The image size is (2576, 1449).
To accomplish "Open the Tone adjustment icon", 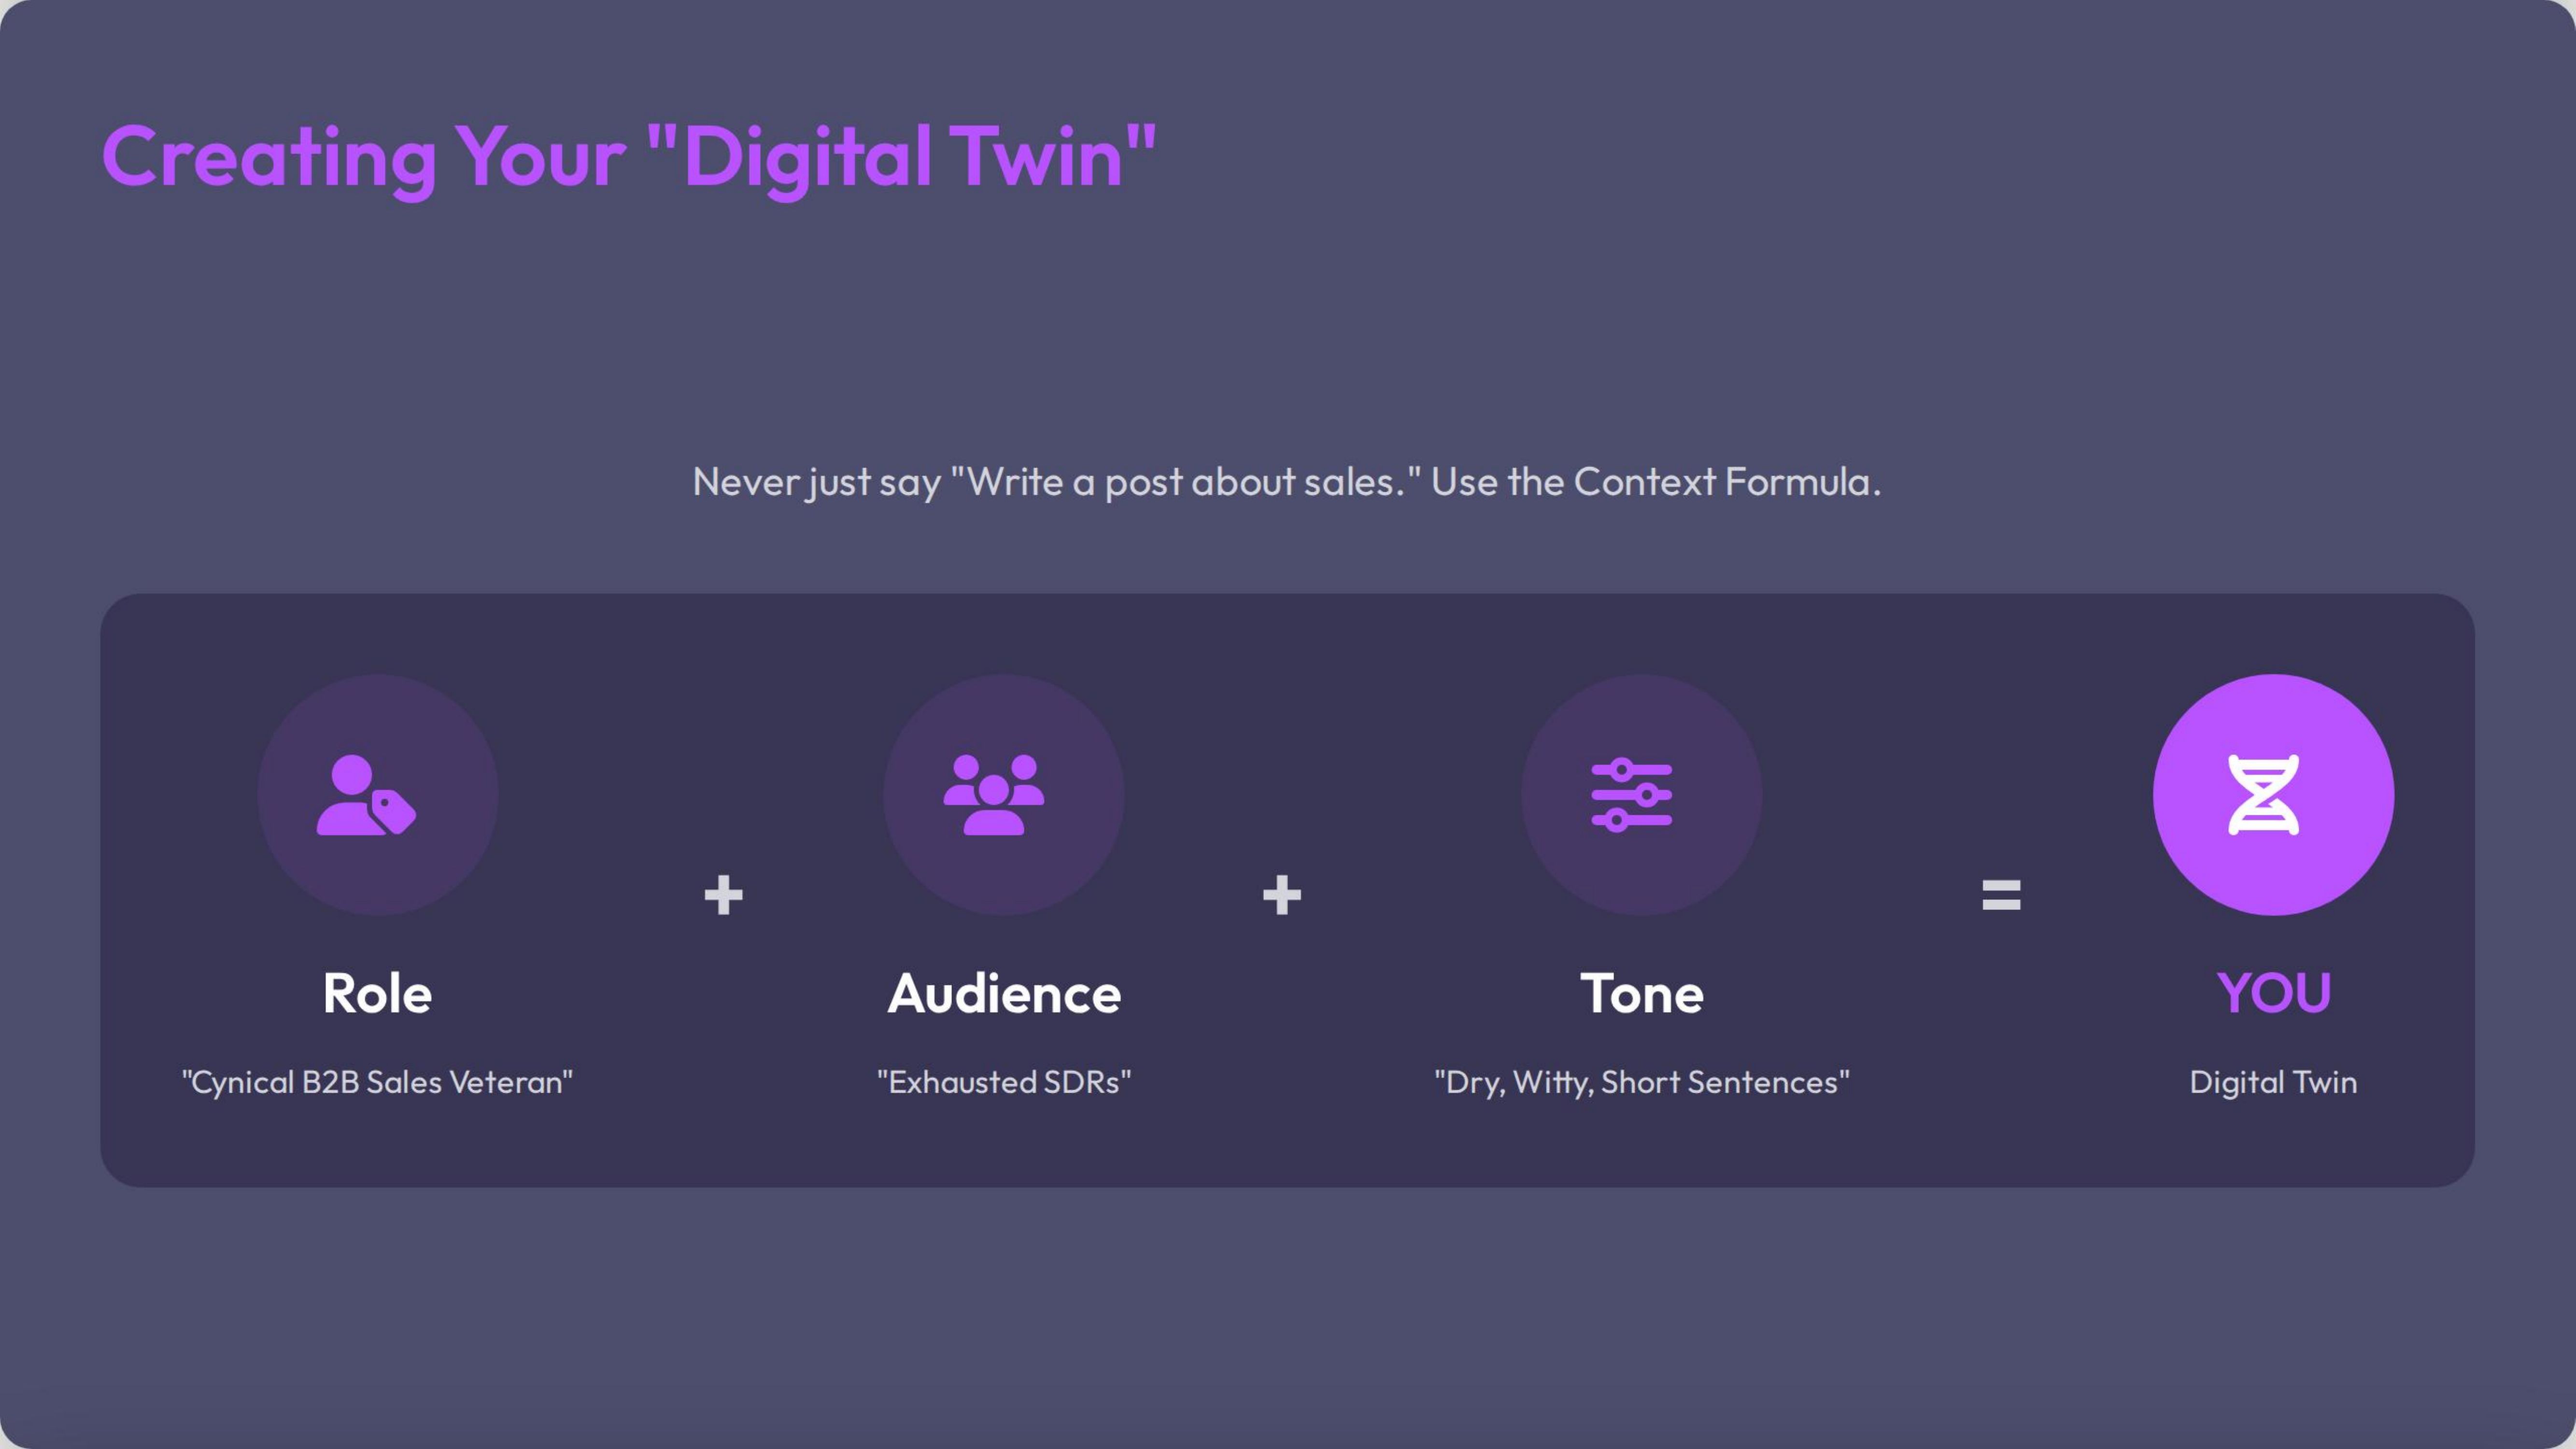I will pyautogui.click(x=1640, y=795).
